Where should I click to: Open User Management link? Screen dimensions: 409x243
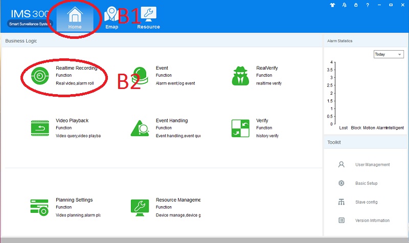click(373, 165)
